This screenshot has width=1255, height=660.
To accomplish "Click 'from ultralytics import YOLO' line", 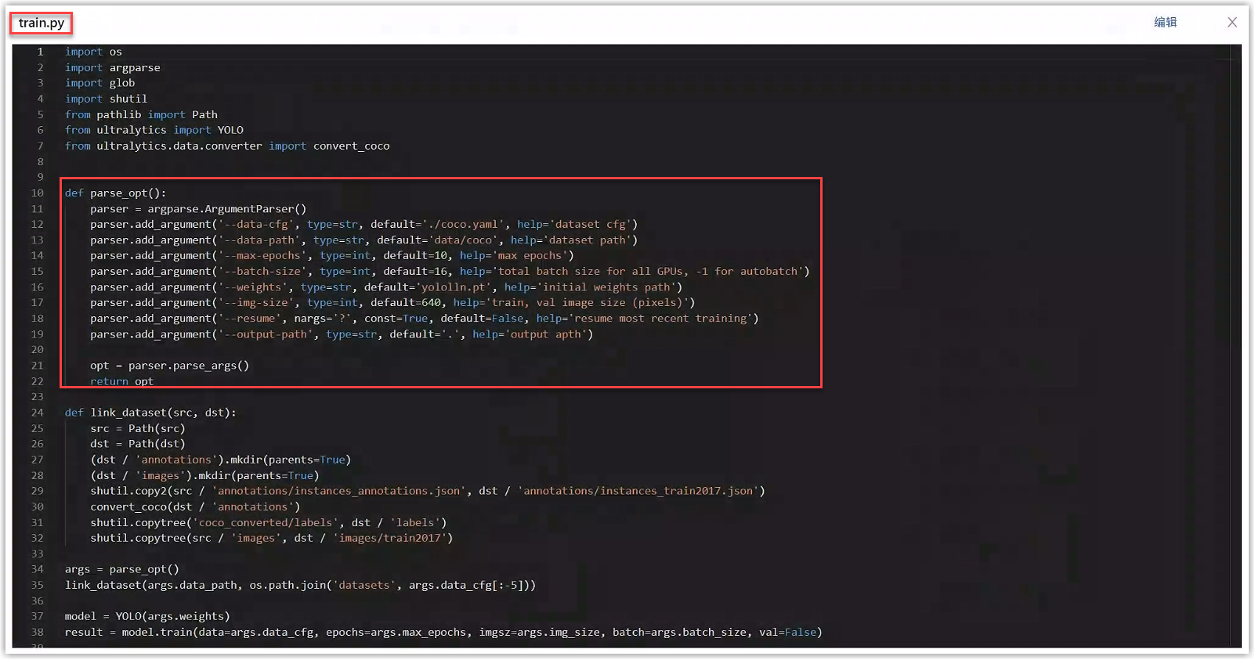I will (x=154, y=130).
